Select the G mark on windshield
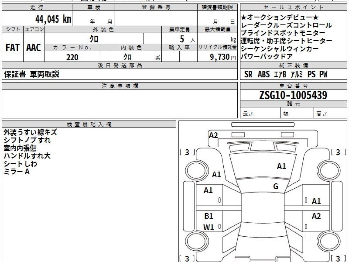Image resolution: width=349 pixels, height=262 pixels. [x=276, y=186]
